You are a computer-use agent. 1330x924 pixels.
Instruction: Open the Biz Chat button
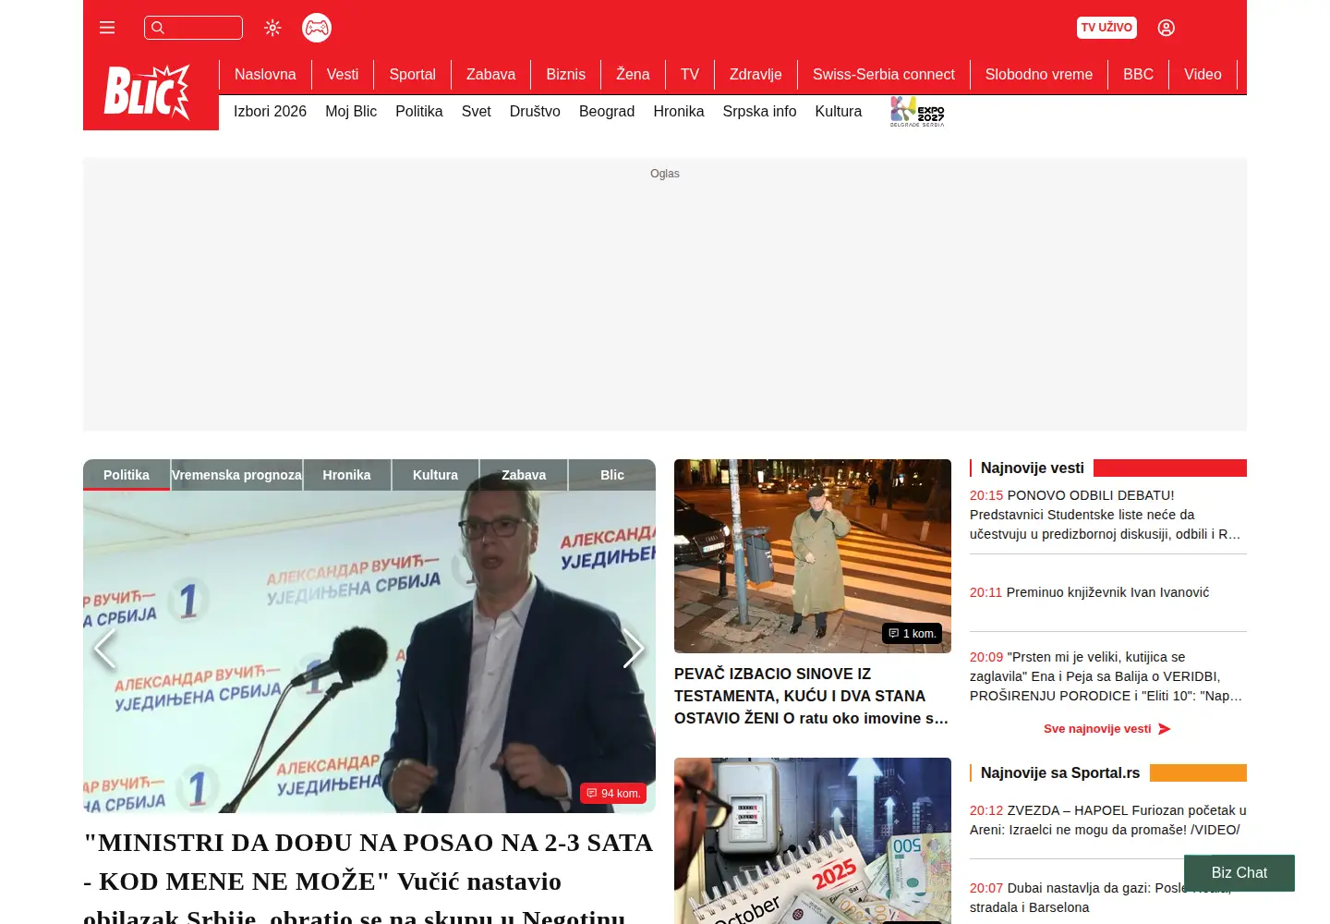[1239, 873]
